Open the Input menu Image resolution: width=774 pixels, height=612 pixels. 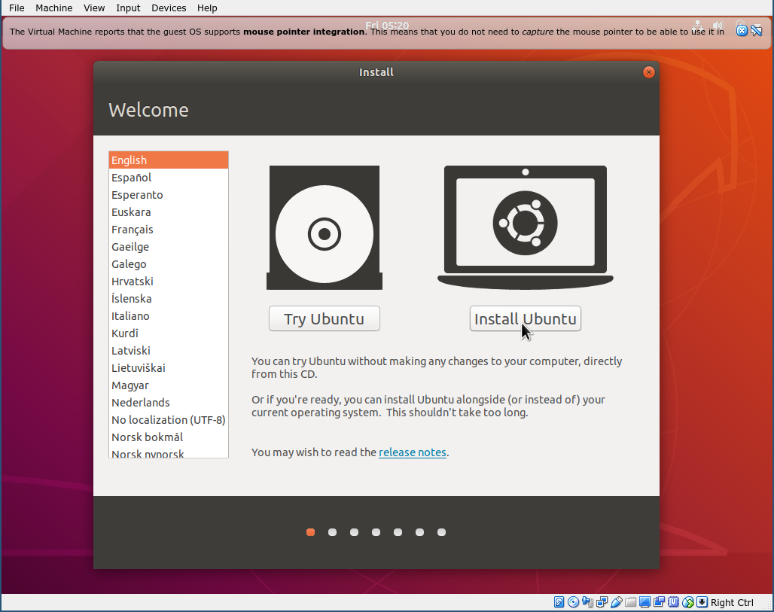tap(128, 8)
